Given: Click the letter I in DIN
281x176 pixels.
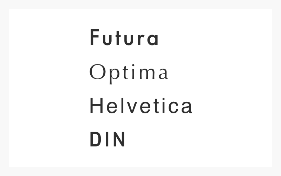Looking at the screenshot, I should coord(107,139).
